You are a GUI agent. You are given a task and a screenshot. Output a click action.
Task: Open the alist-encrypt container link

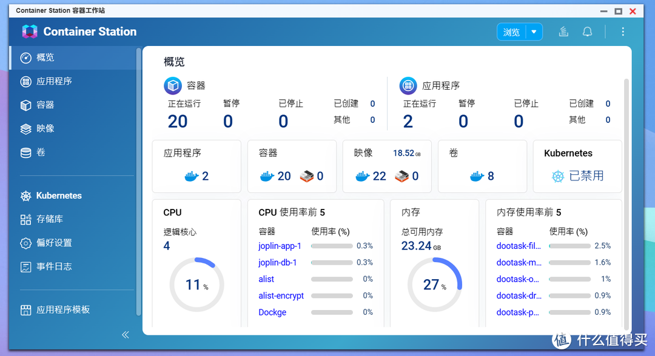(281, 295)
